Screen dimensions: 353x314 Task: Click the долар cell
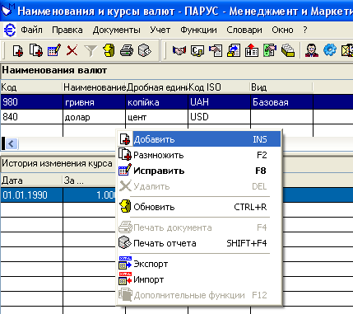[95, 117]
